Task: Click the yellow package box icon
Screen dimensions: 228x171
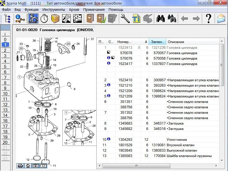Action: (55, 19)
